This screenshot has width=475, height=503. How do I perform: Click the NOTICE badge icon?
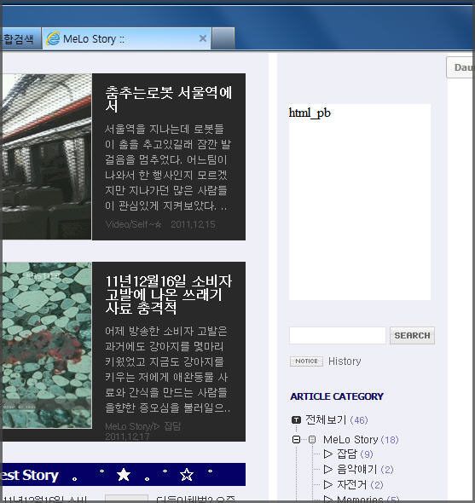[x=306, y=361]
